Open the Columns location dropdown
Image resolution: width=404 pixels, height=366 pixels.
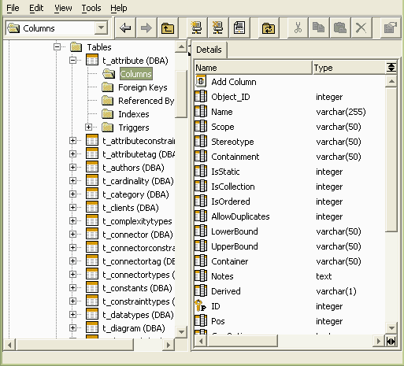(x=101, y=28)
